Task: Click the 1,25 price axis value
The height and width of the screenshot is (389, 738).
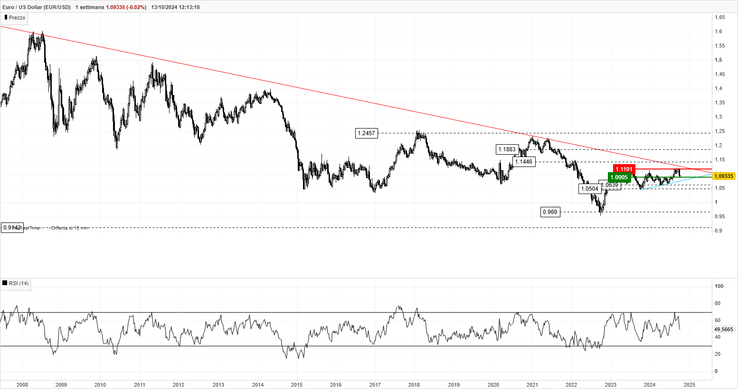Action: [719, 131]
